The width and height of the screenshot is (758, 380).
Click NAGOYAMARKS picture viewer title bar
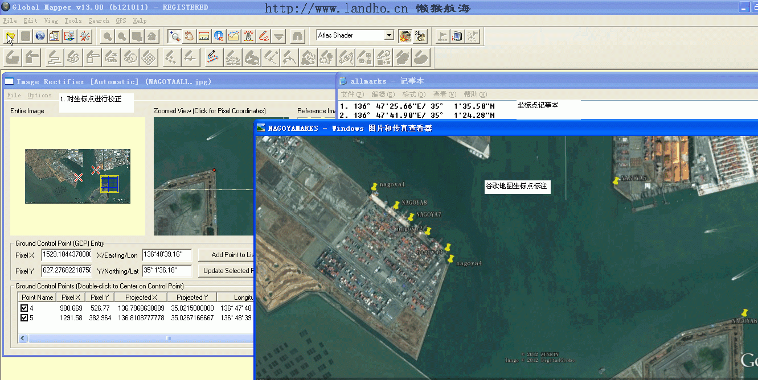(x=506, y=128)
